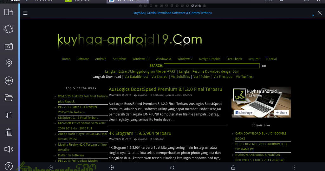Screen dimensions: 325x171
Task: Open the Windows 7 nav menu item
Action: [185, 59]
